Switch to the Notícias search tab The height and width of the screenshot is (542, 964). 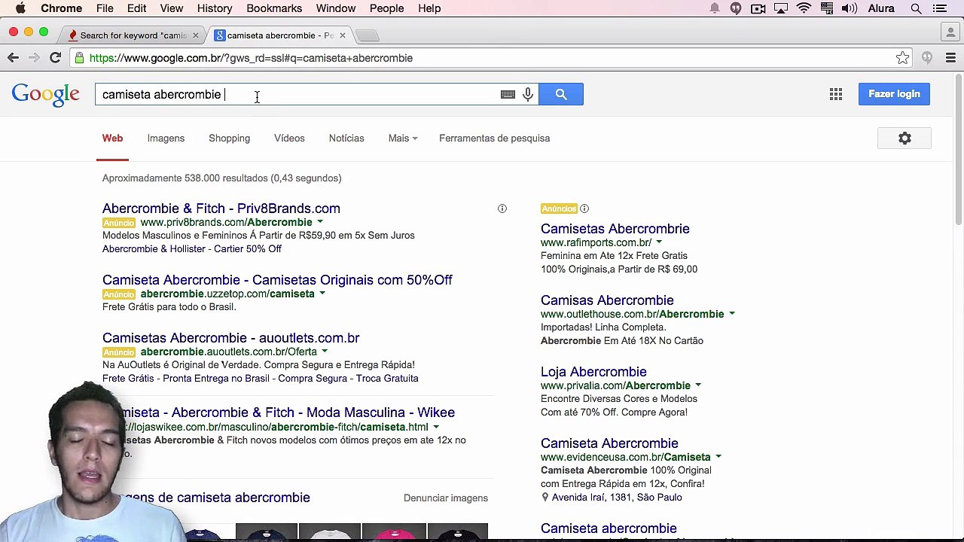pos(346,139)
